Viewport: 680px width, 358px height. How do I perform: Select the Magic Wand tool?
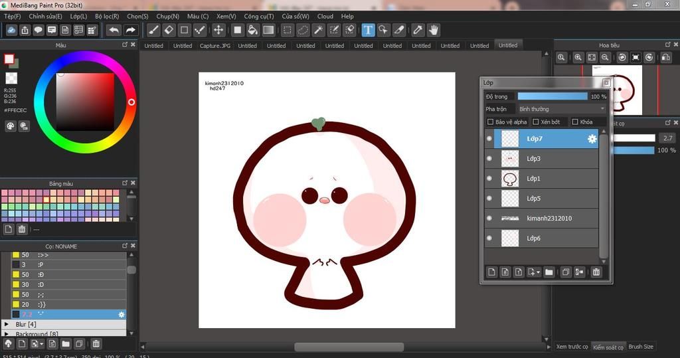318,30
